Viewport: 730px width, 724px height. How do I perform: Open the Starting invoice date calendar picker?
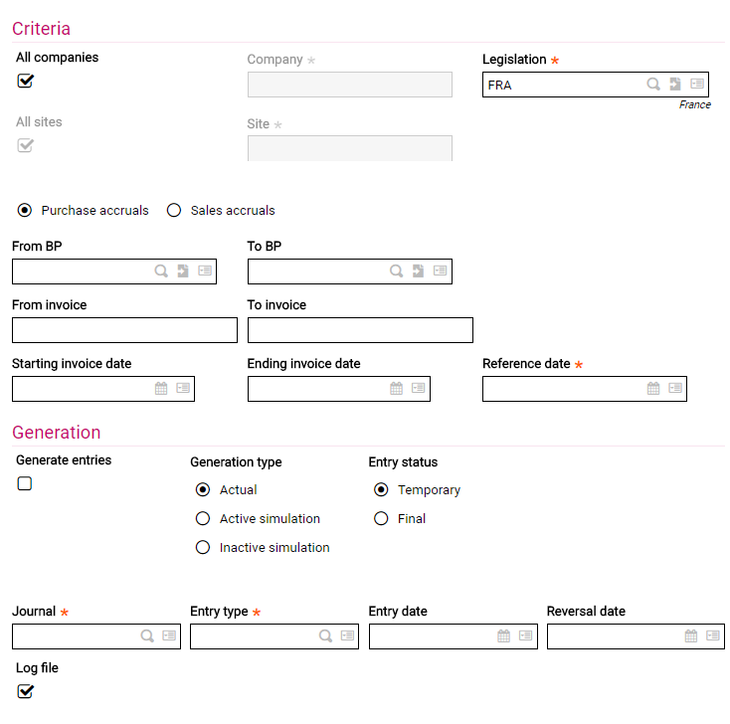tap(161, 389)
